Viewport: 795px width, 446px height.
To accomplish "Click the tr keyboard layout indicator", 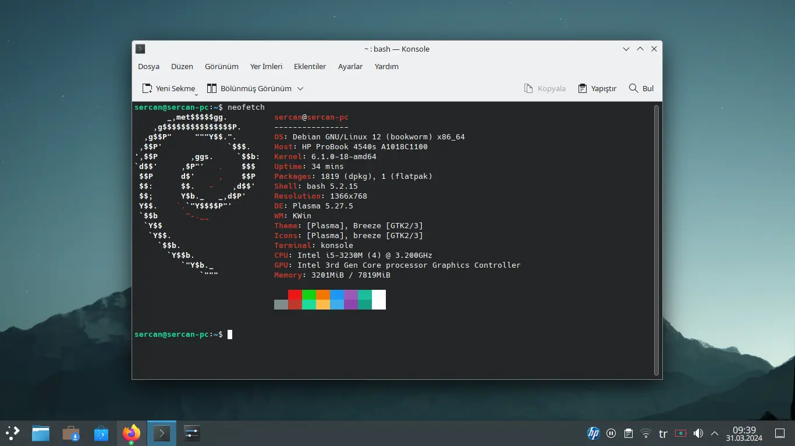I will (x=663, y=433).
